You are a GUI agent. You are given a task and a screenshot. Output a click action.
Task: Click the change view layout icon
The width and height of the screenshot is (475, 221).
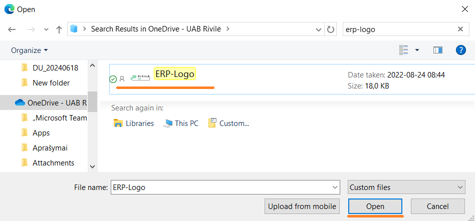click(404, 50)
